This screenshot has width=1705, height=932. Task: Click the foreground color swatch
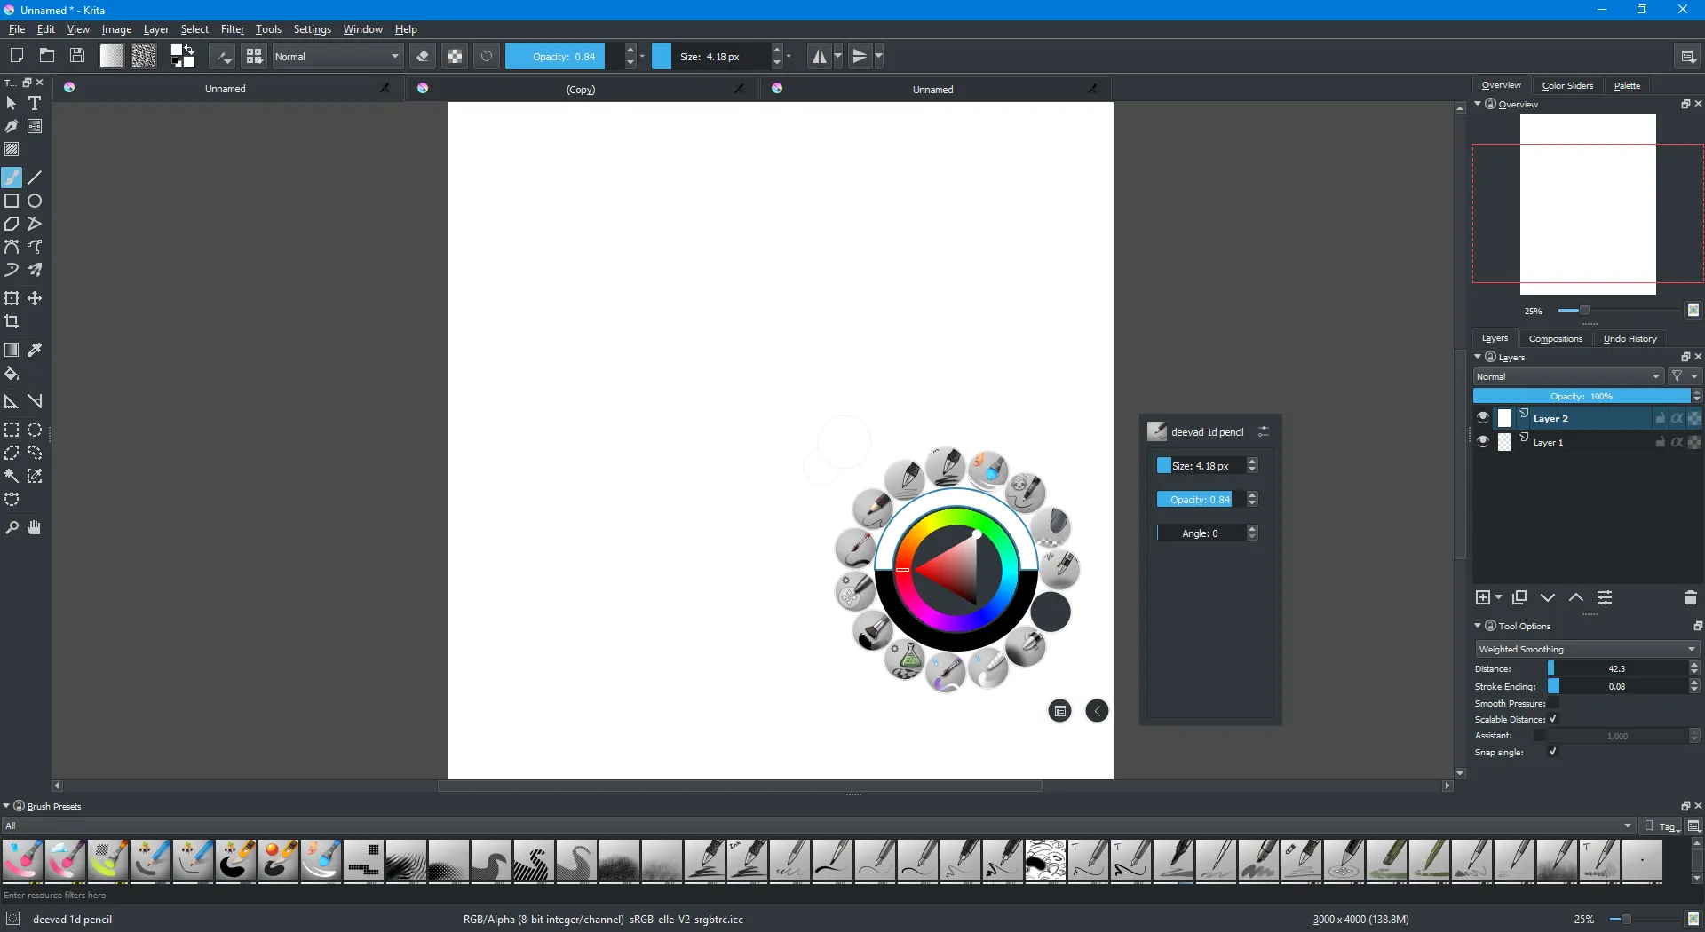(x=178, y=51)
